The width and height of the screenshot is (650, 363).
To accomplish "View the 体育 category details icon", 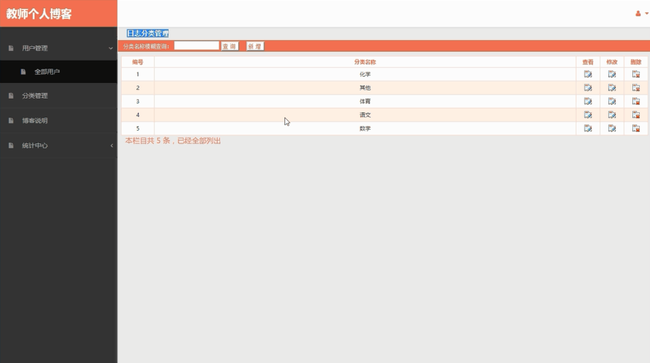I will click(588, 101).
